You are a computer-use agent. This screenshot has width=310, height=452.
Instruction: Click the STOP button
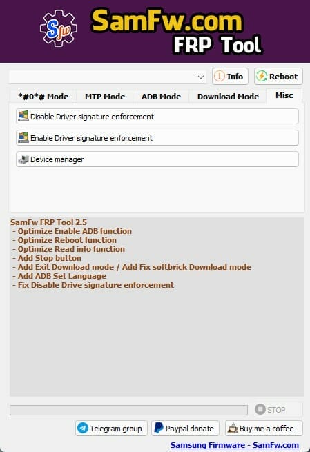278,410
